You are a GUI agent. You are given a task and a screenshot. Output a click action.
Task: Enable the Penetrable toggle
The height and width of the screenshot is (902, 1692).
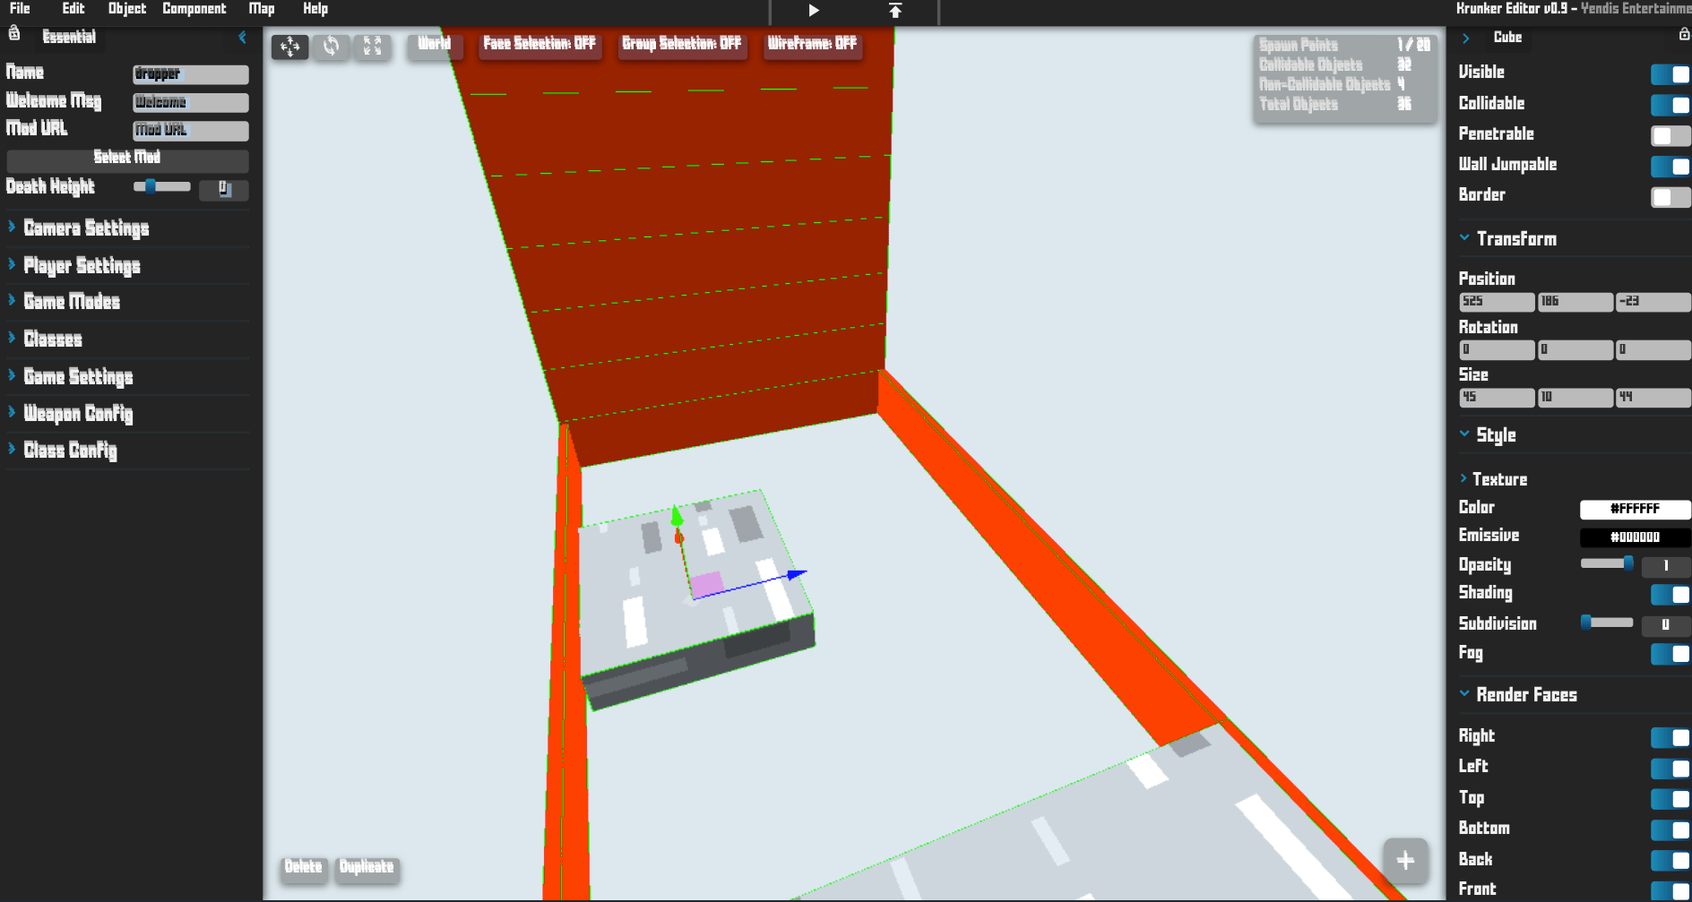pos(1669,135)
